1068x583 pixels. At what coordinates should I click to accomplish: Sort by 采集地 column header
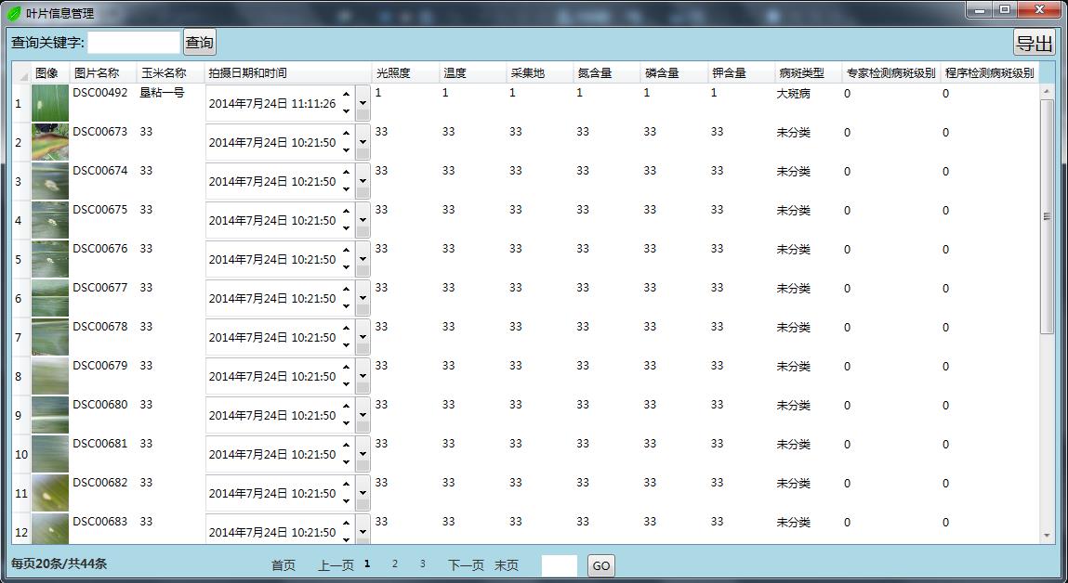pos(540,72)
